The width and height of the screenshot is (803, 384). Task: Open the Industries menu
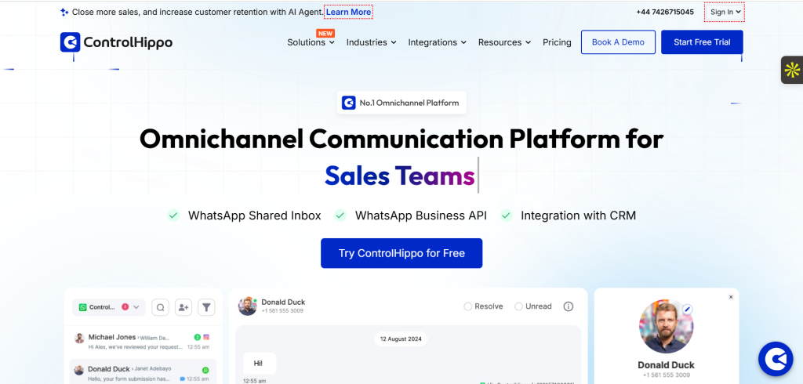pyautogui.click(x=371, y=42)
